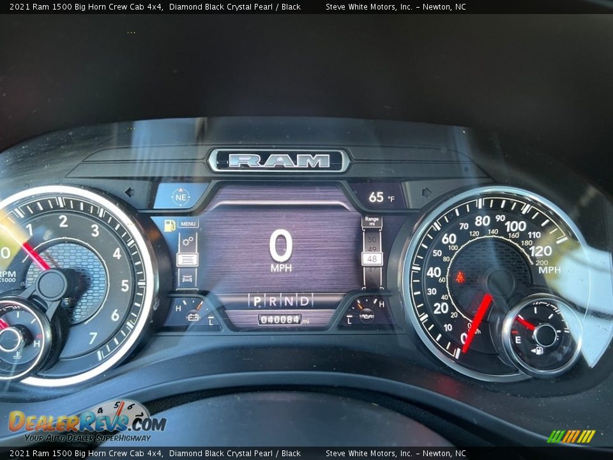The image size is (613, 460).
Task: Click the 65 °F outside temperature
Action: 382,197
